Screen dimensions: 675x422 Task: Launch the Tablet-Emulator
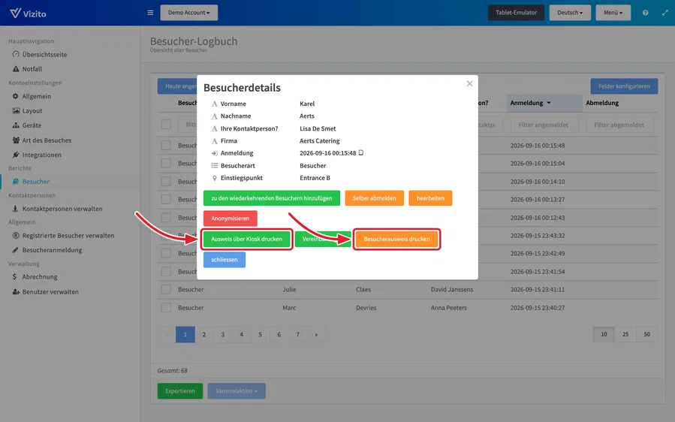click(x=516, y=13)
